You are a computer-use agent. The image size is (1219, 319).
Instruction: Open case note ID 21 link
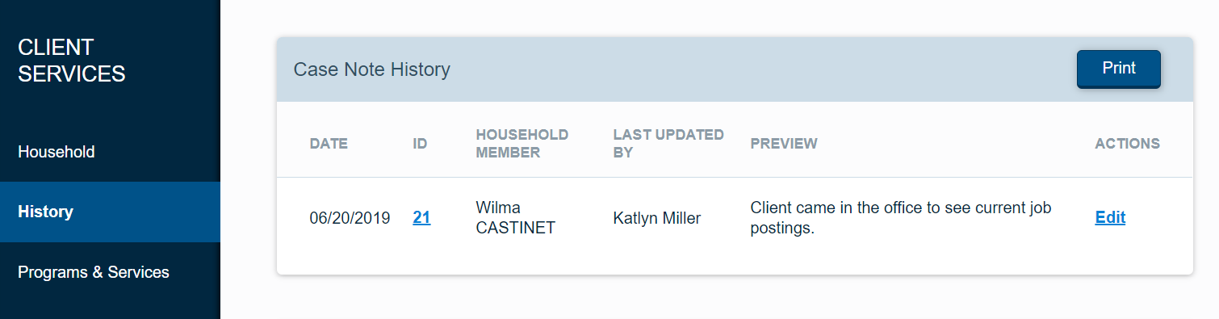421,217
